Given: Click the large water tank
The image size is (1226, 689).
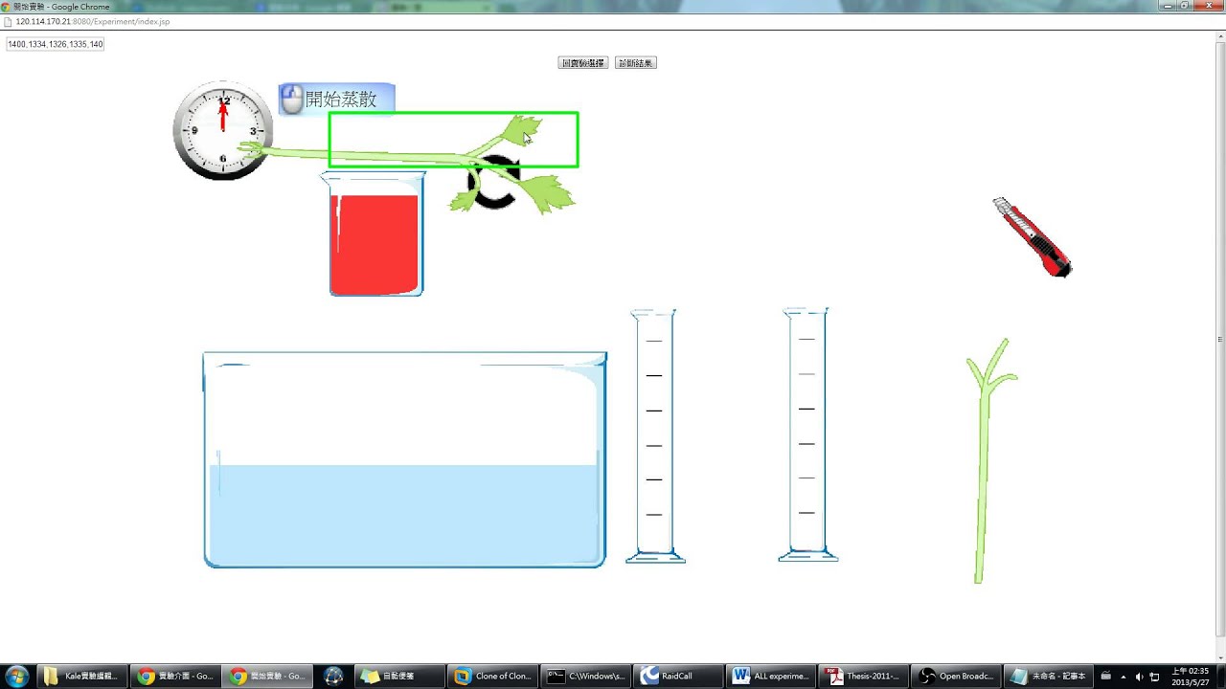Looking at the screenshot, I should (405, 459).
